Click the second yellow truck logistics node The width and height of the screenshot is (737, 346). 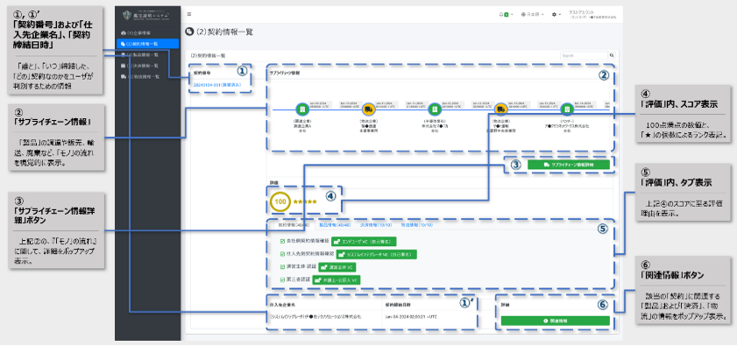click(501, 109)
